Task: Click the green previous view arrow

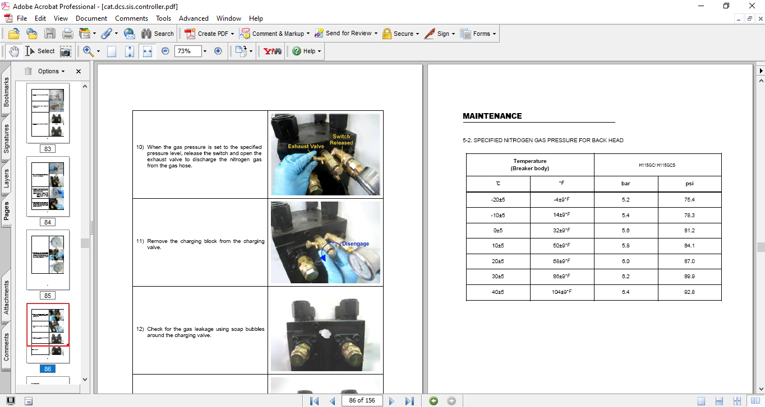Action: point(433,401)
